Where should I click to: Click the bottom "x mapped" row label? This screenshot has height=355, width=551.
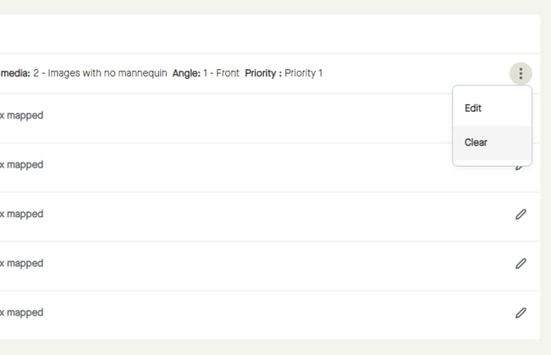tap(21, 313)
